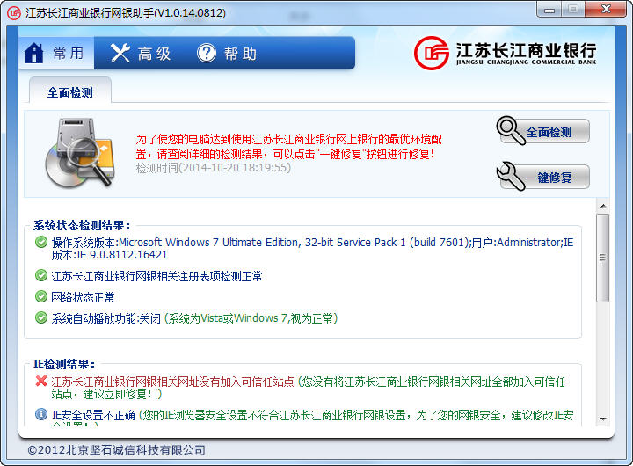Minimize the 网银助手 window
This screenshot has height=466, width=633.
(x=549, y=10)
